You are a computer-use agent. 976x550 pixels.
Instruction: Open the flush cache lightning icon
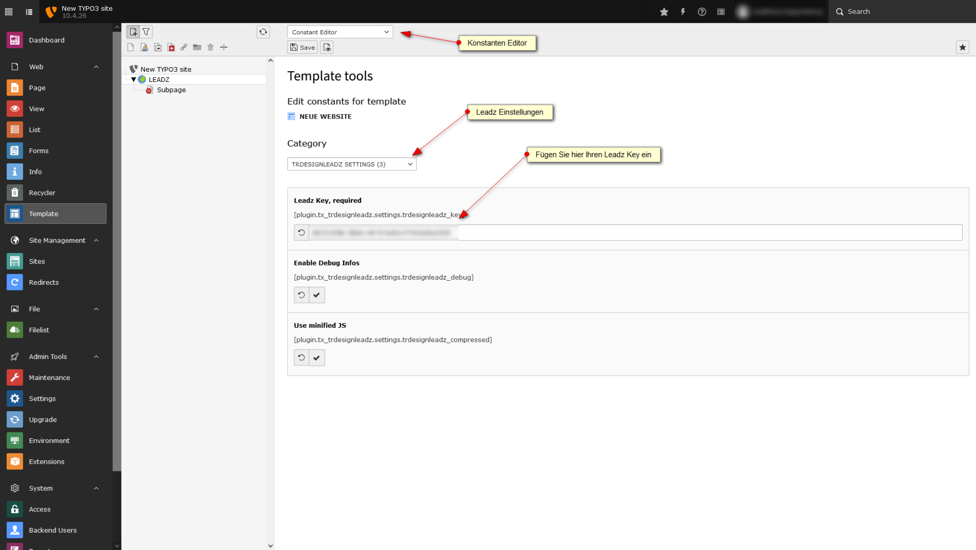pyautogui.click(x=683, y=12)
